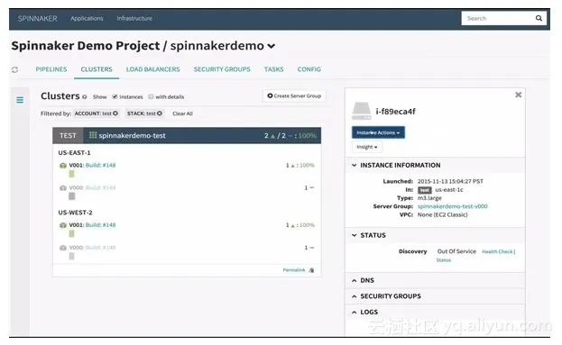Viewport: 562px width, 345px height.
Task: Click the test account badge
Action: coord(425,190)
